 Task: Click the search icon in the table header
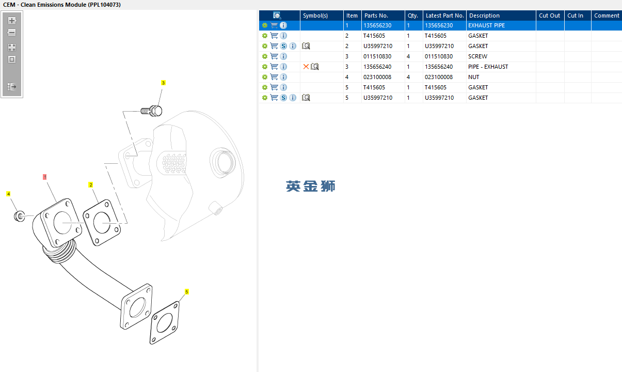point(277,16)
